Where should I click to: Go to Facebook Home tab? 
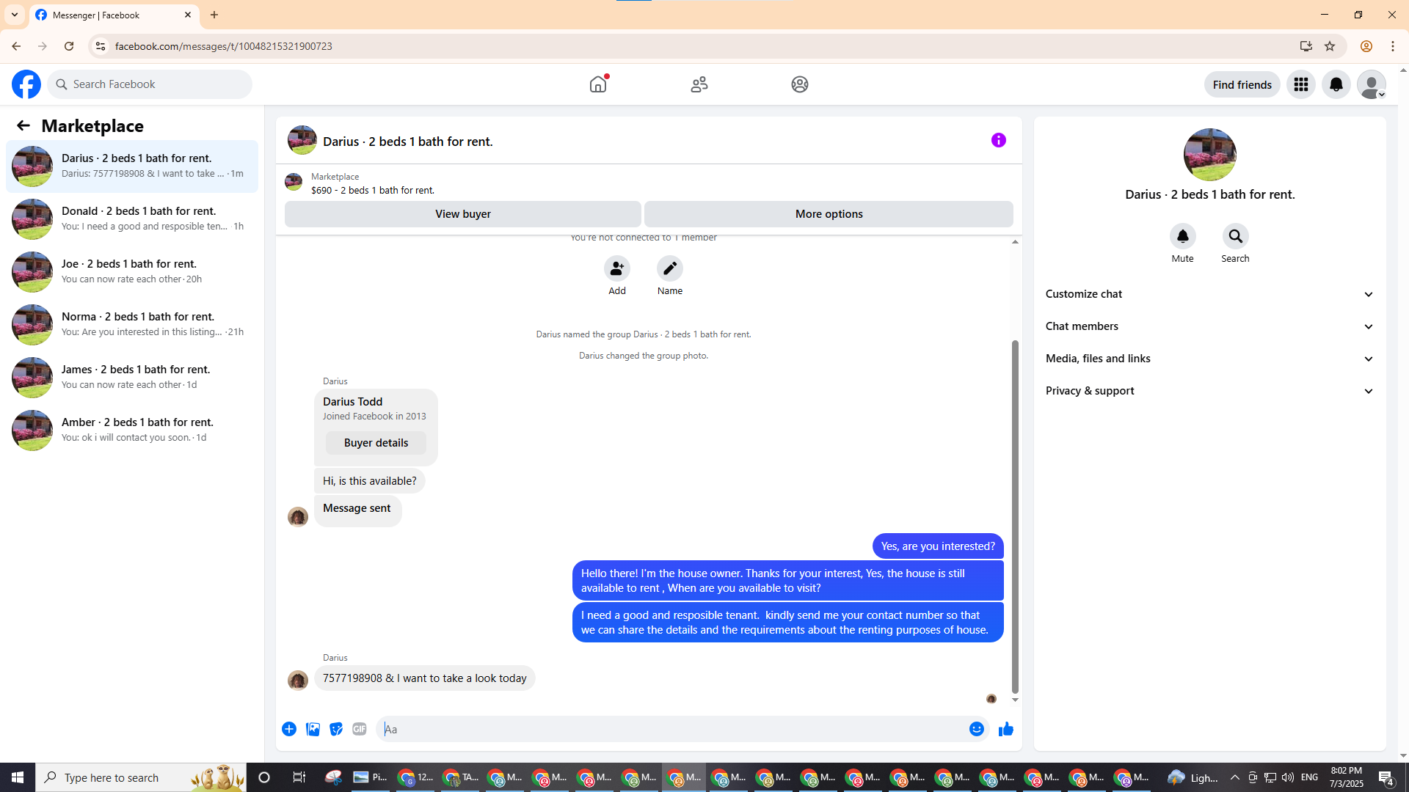click(x=598, y=84)
